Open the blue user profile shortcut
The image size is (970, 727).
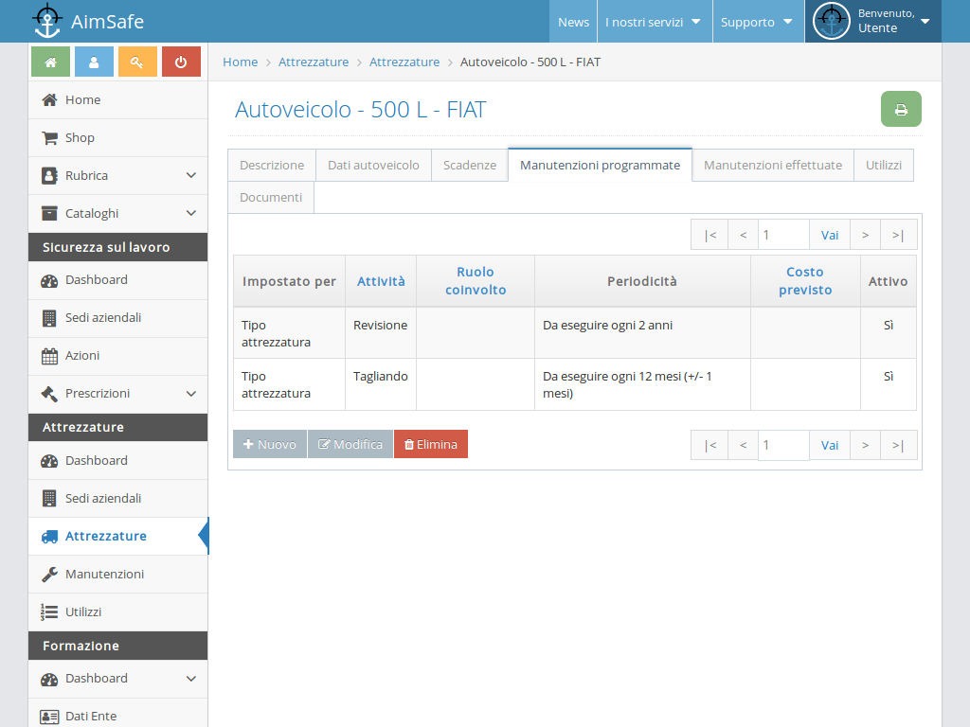[x=94, y=62]
